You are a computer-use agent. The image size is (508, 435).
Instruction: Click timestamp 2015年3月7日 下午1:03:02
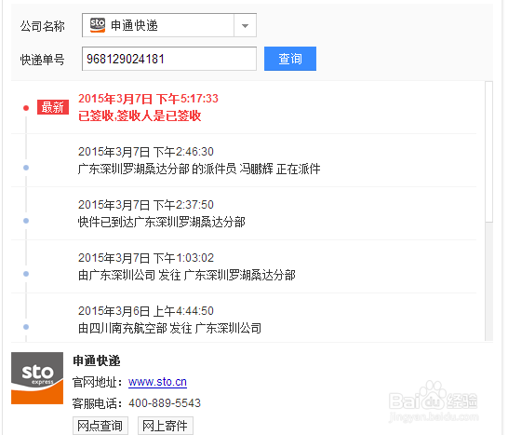pos(146,258)
